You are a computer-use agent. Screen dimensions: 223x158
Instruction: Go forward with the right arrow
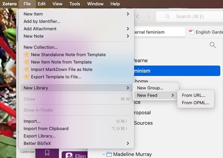click(149, 16)
